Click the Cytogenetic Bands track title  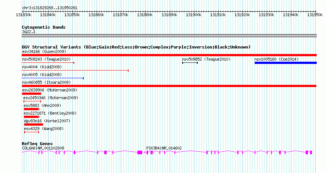point(44,27)
